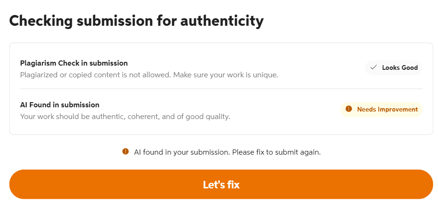Click the Plagiarism Check in submission heading
Viewport: 438px width, 209px height.
(x=74, y=63)
